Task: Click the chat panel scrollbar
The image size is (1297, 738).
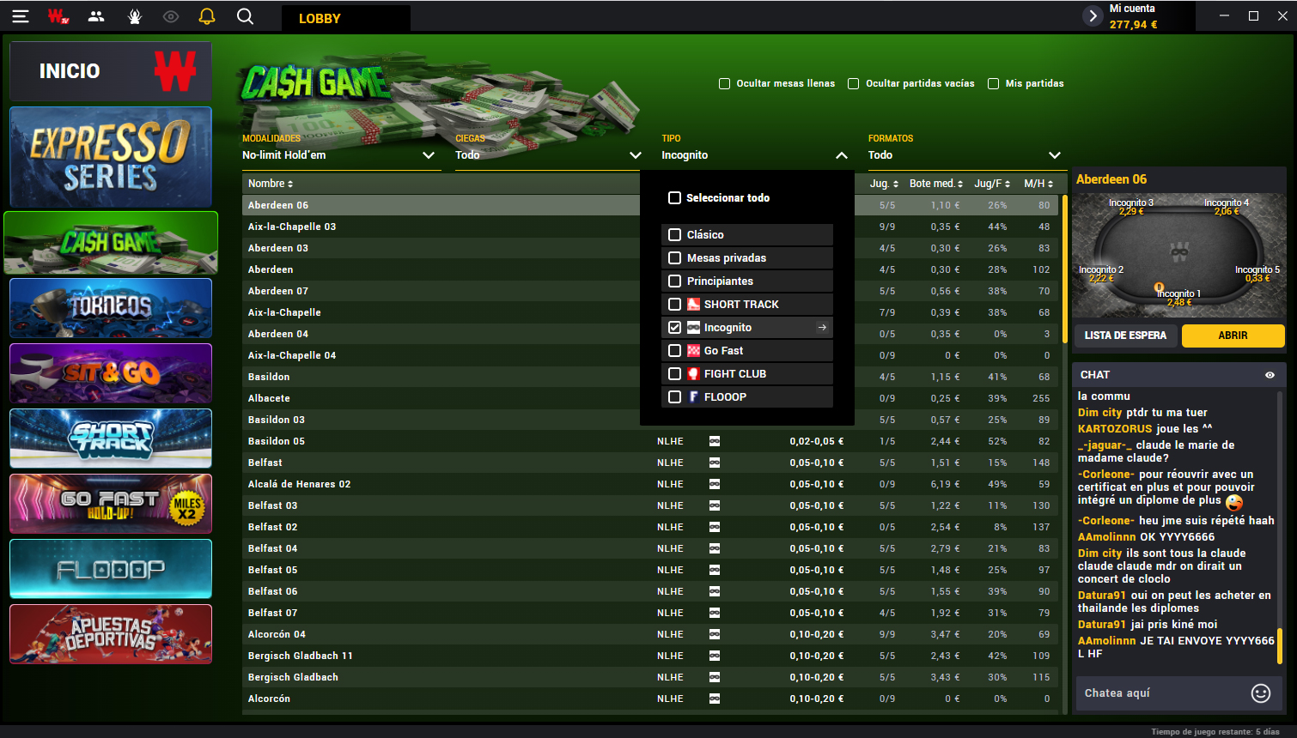Action: (1280, 645)
